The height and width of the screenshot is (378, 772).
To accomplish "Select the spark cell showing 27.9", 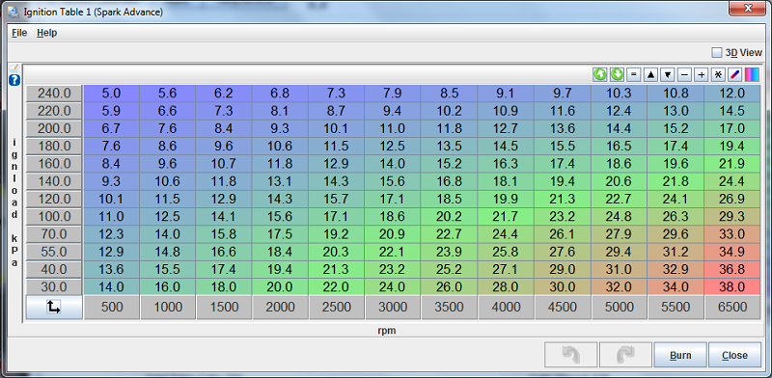I will coord(619,234).
